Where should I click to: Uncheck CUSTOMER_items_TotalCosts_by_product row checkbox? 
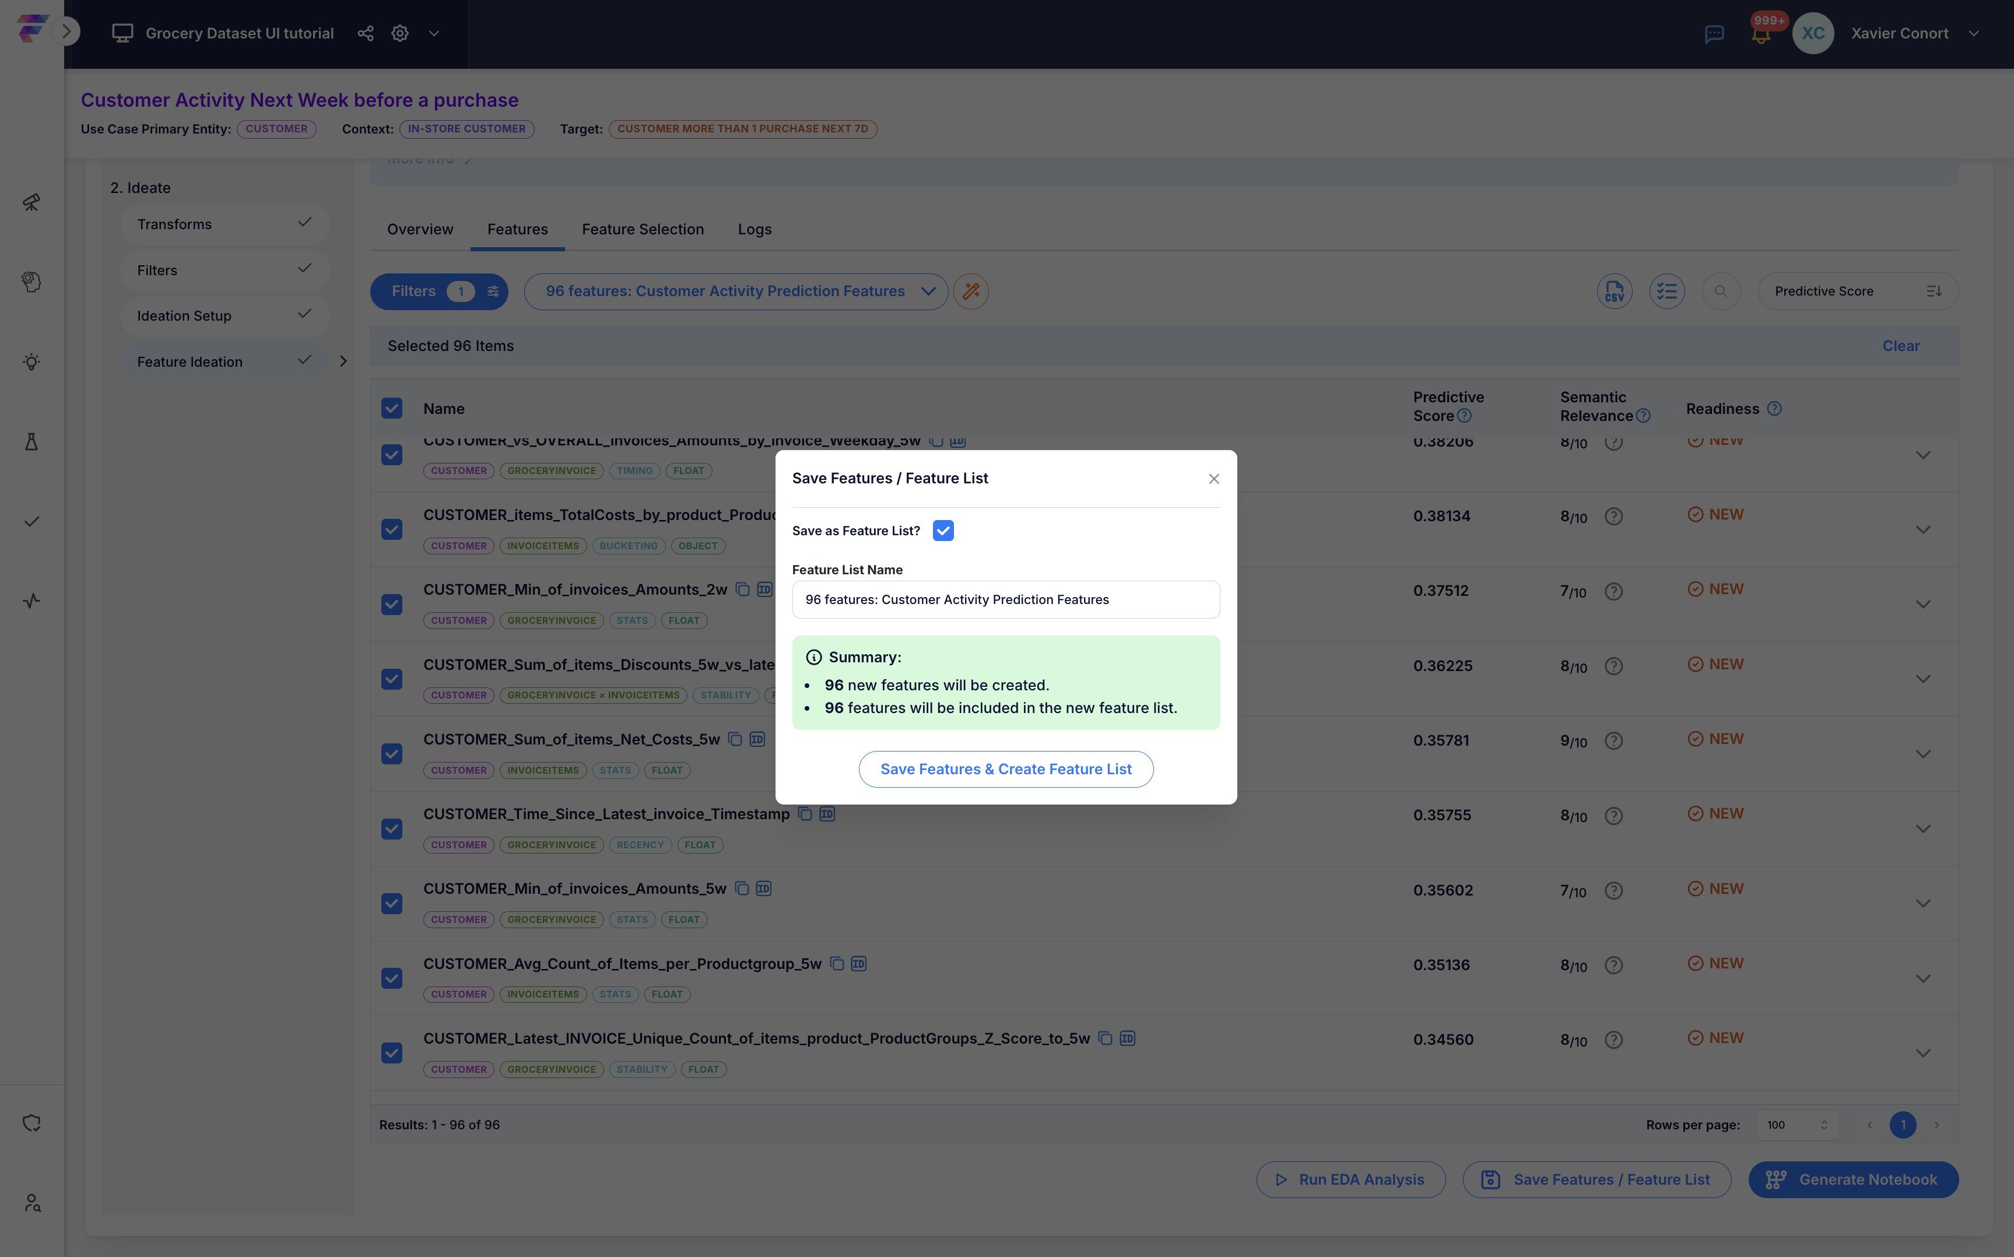point(391,529)
